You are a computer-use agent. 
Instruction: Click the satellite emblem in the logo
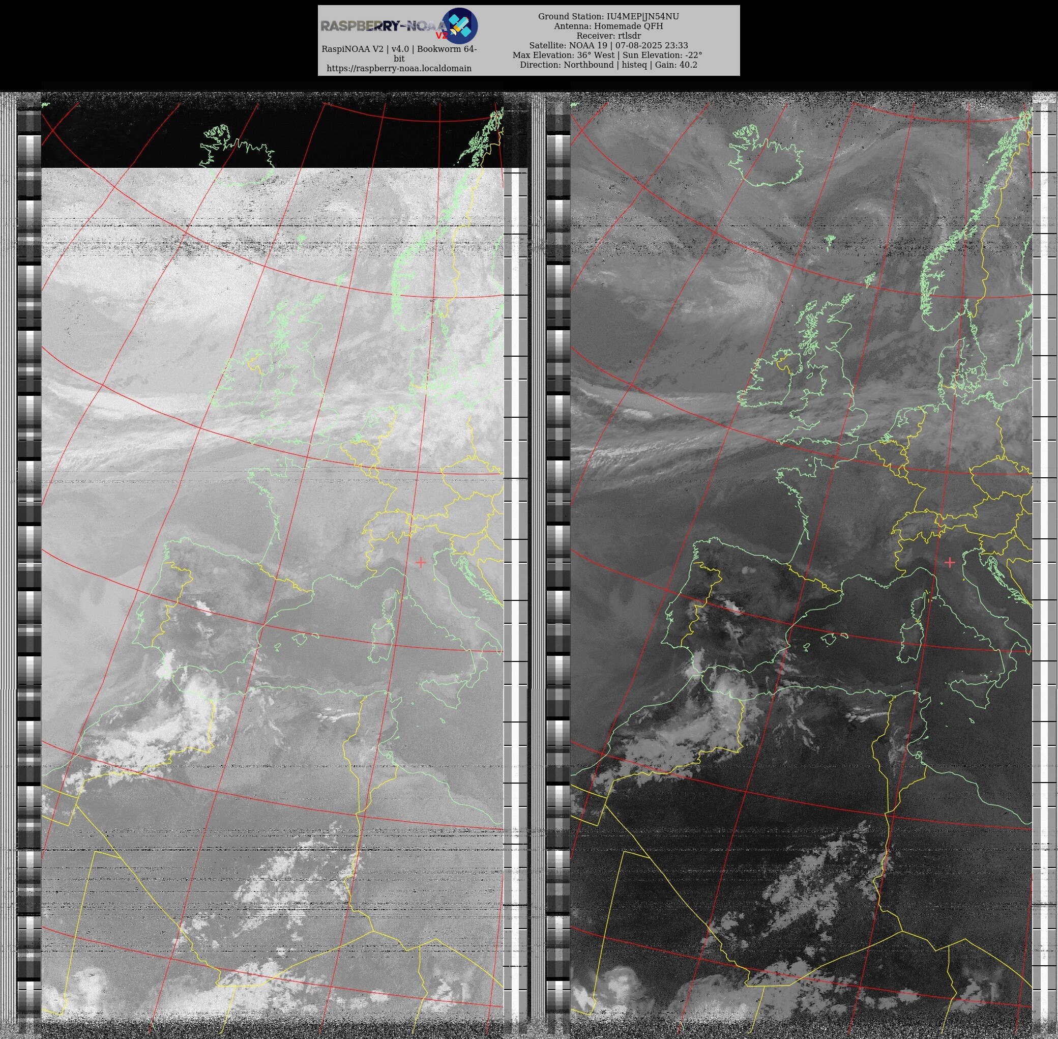pos(460,25)
